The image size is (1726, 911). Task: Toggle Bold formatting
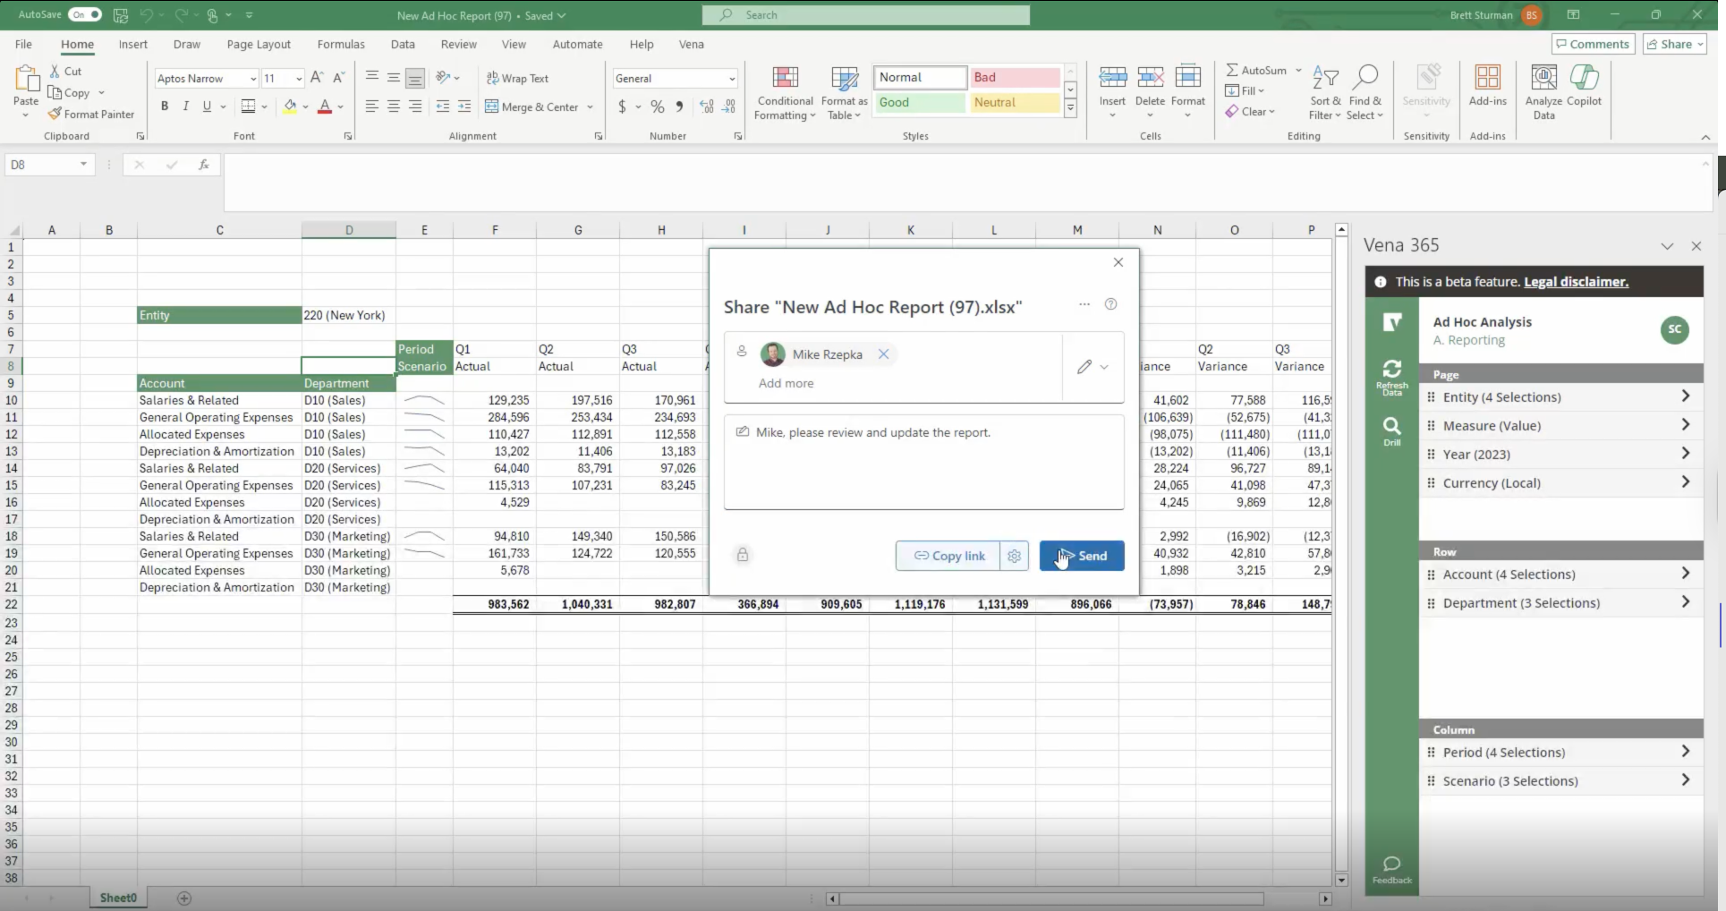pos(165,106)
